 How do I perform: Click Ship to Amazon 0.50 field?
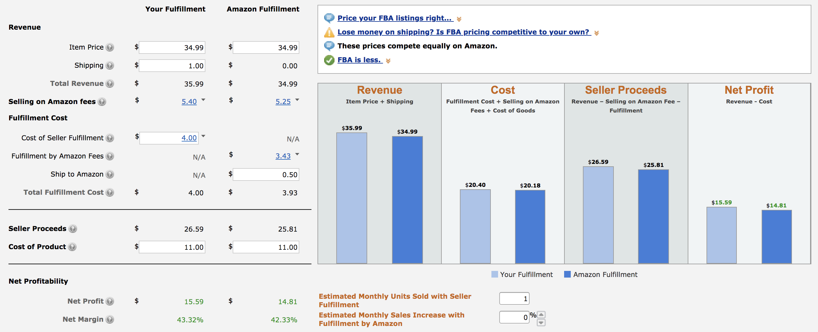tap(266, 174)
